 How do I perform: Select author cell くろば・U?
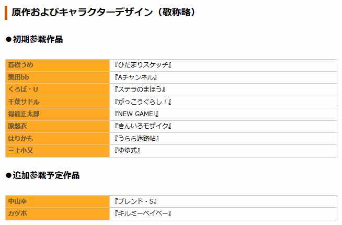58,89
